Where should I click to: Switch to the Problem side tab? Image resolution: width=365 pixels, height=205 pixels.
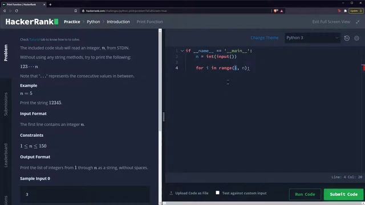coord(6,53)
